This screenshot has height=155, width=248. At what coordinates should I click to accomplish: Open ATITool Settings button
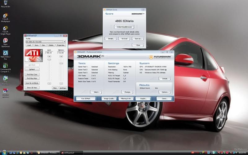pos(63,88)
